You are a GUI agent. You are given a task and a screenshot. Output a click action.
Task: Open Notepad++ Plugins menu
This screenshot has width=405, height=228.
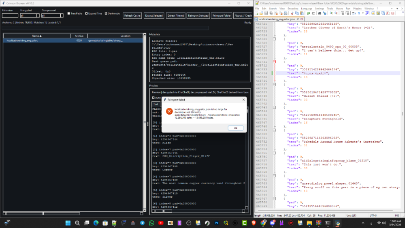357,9
